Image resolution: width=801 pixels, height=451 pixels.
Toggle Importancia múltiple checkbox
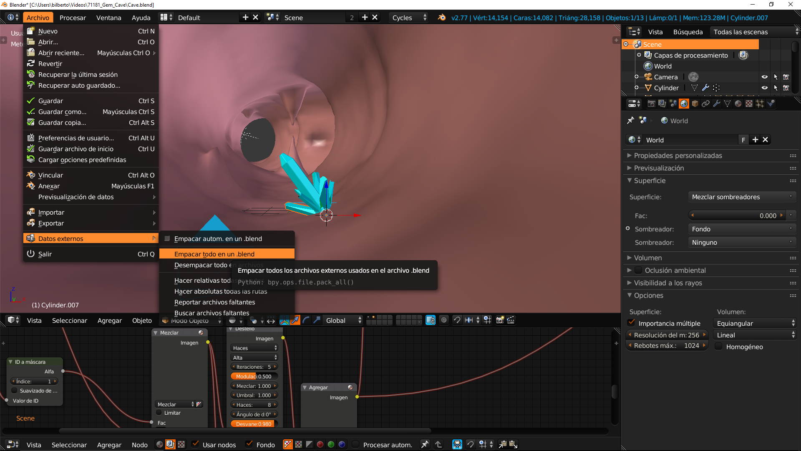(x=631, y=323)
